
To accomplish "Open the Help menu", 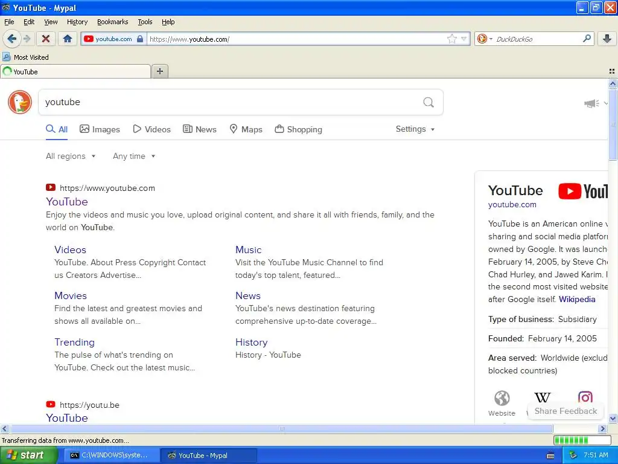I will coord(168,22).
